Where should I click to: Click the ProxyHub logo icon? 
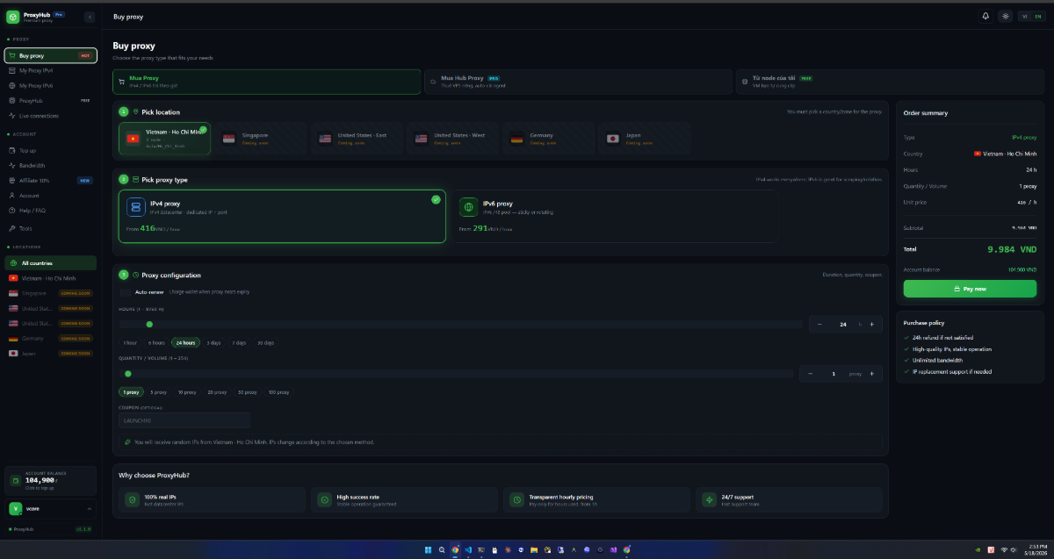[x=12, y=17]
